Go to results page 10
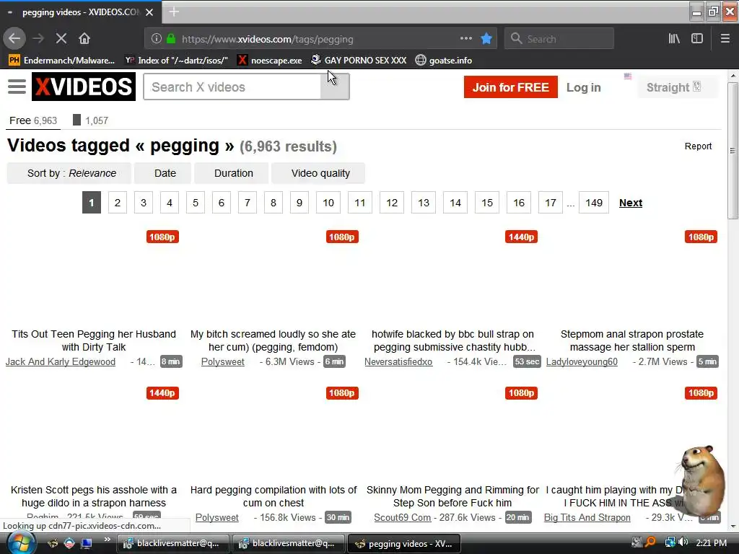Image resolution: width=739 pixels, height=554 pixels. 328,203
